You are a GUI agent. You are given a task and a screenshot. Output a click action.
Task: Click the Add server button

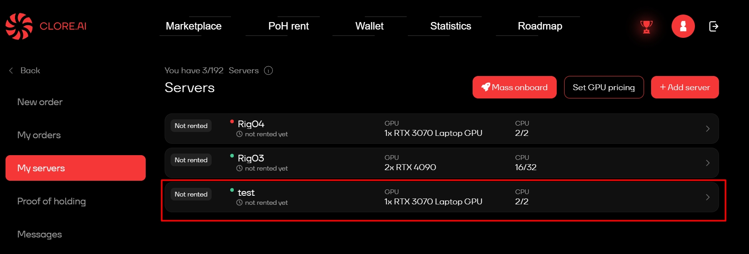pyautogui.click(x=685, y=87)
